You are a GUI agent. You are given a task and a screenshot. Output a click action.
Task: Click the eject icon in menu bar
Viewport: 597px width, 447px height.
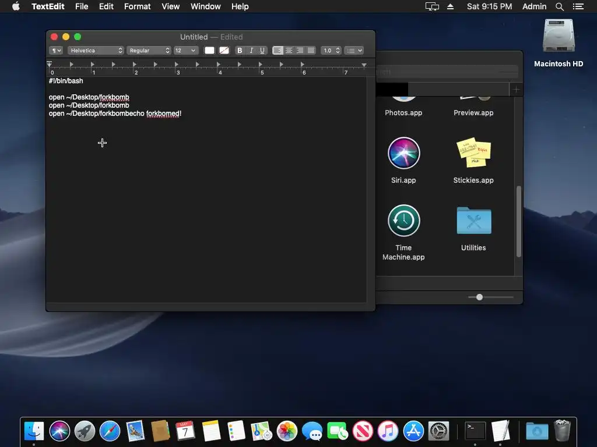[x=451, y=6]
